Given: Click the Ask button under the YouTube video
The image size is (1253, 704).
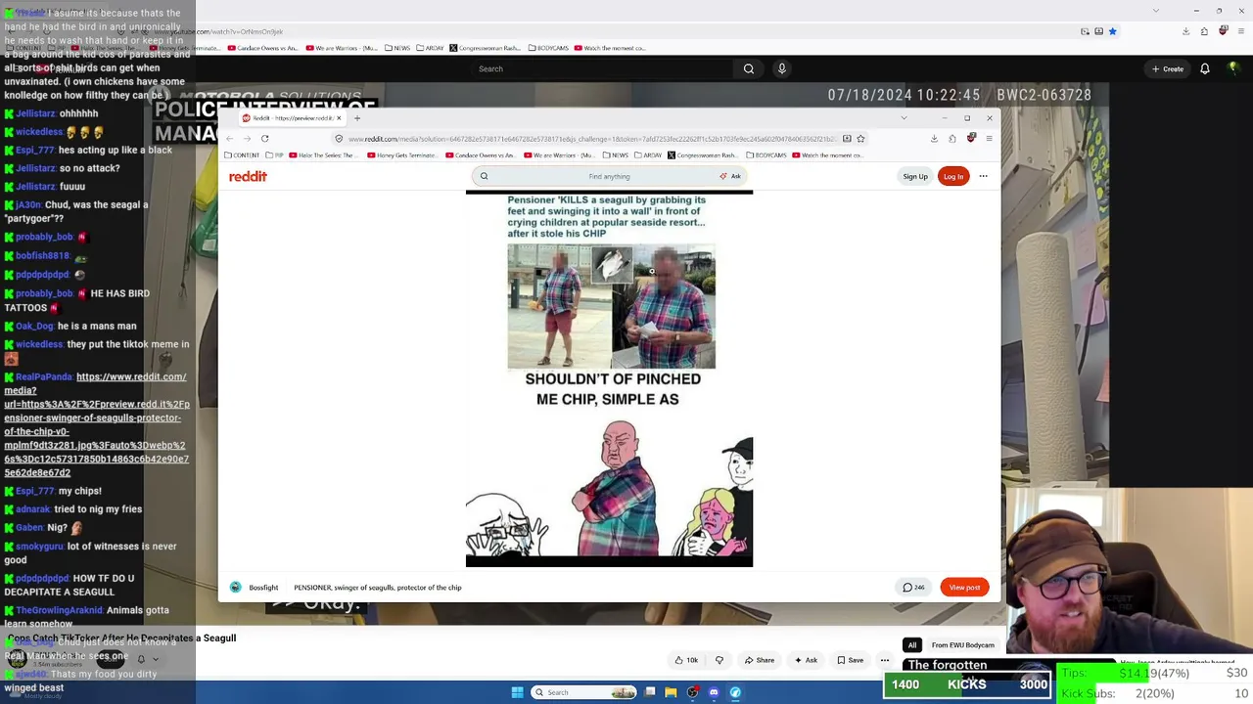Looking at the screenshot, I should pos(807,660).
